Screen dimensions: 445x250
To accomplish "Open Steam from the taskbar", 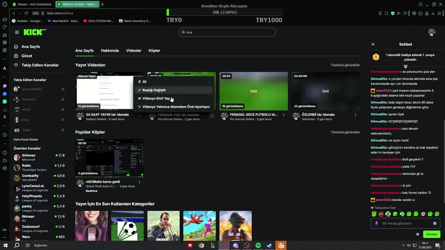I will (269, 245).
